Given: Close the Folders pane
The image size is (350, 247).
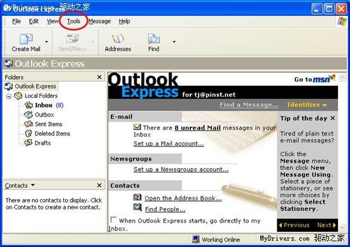Looking at the screenshot, I should (99, 77).
